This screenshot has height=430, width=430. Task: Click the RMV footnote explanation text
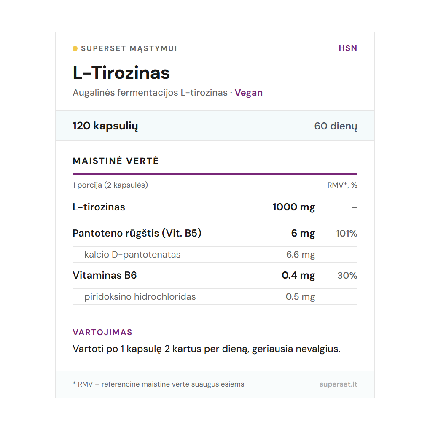[159, 384]
